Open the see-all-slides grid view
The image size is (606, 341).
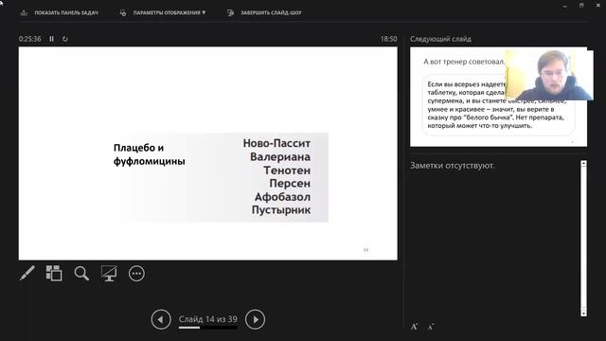click(x=54, y=274)
